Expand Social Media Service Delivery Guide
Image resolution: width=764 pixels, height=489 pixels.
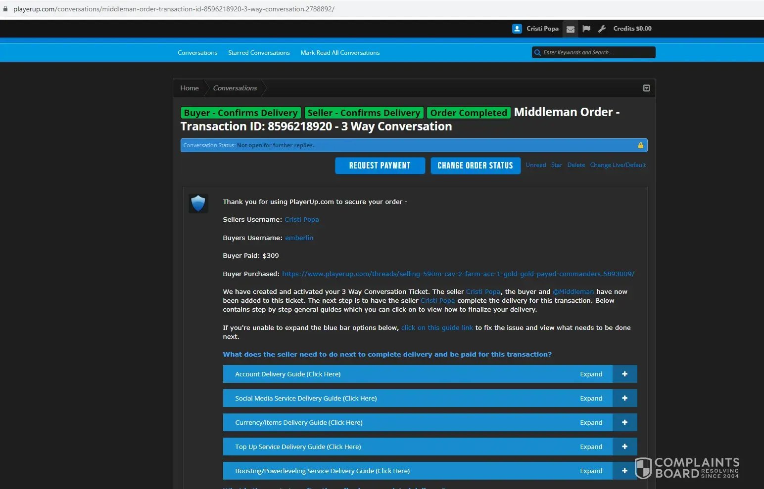click(x=430, y=398)
